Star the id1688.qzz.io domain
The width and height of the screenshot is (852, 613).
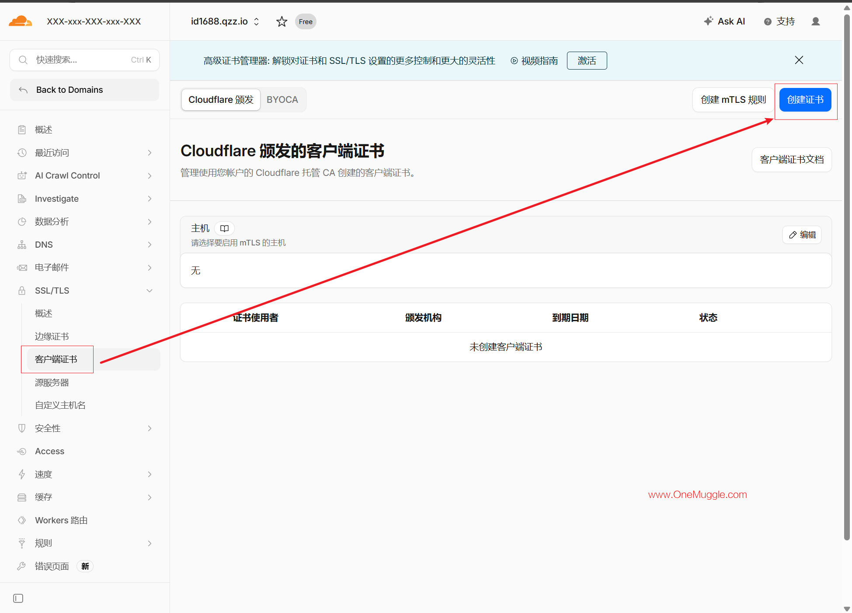click(282, 21)
